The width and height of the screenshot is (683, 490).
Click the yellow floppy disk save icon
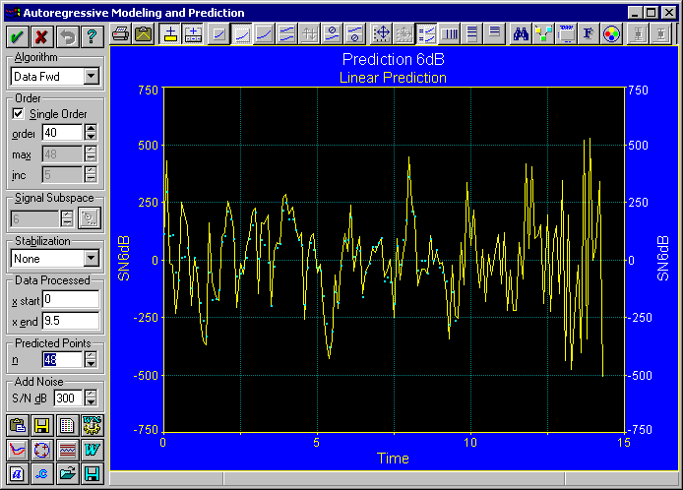(41, 425)
